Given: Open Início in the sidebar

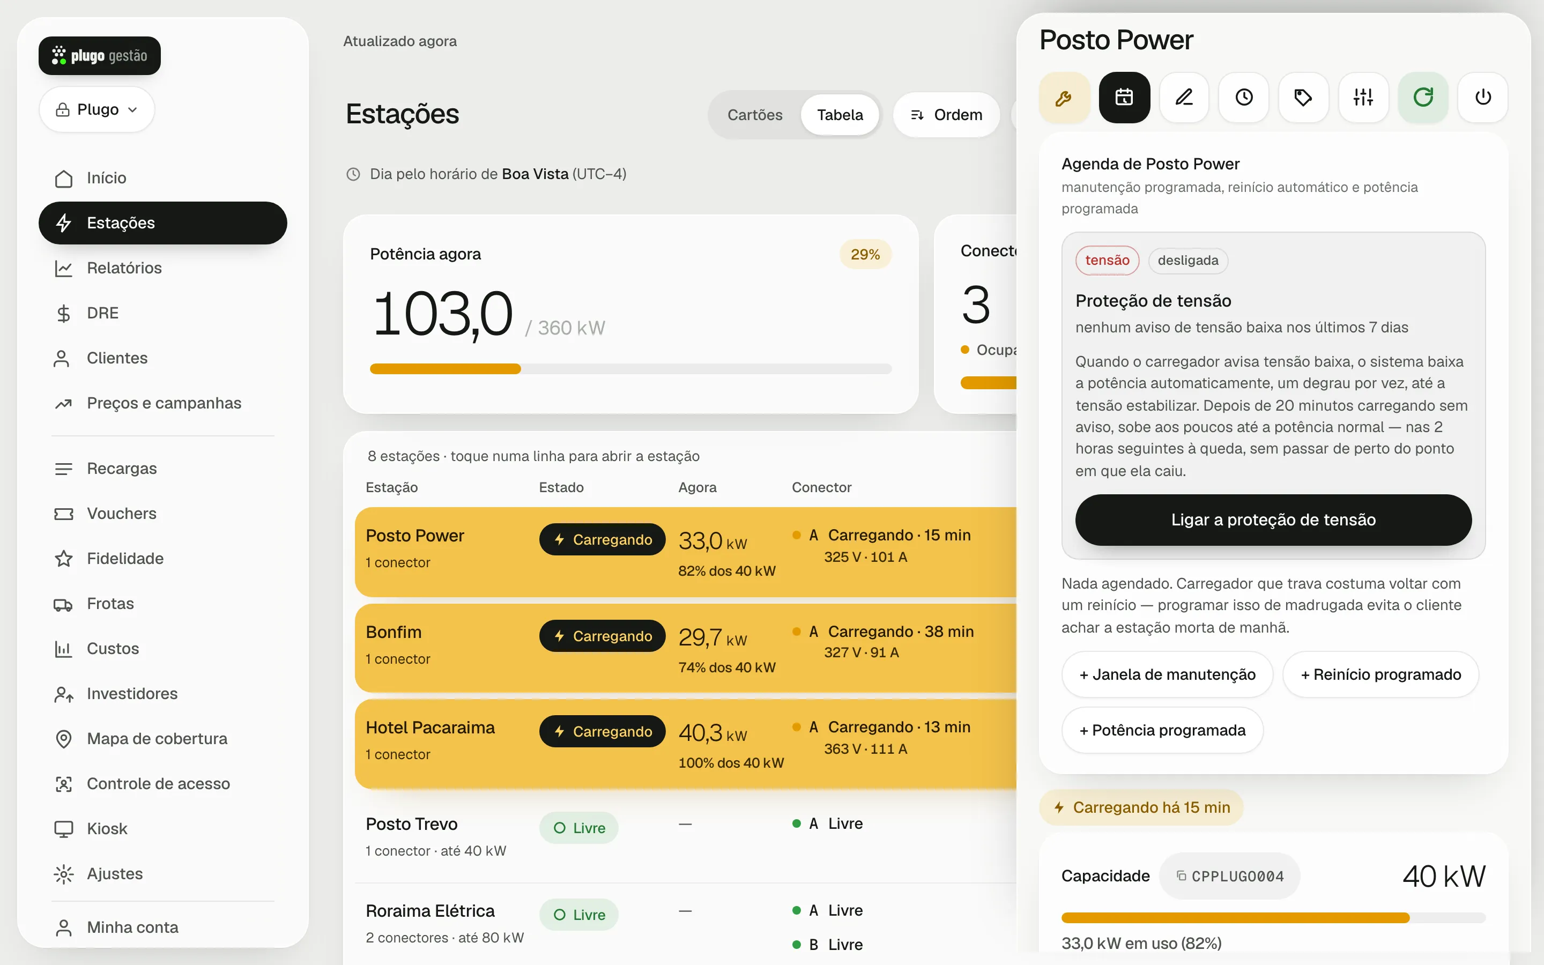Looking at the screenshot, I should click(162, 178).
